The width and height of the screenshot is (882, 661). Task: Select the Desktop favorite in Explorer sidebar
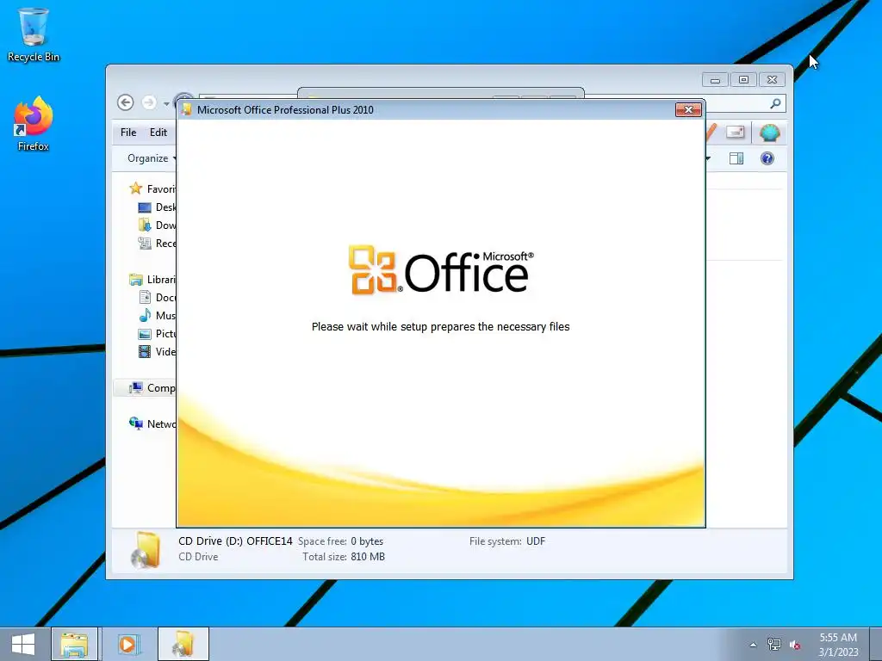point(157,207)
